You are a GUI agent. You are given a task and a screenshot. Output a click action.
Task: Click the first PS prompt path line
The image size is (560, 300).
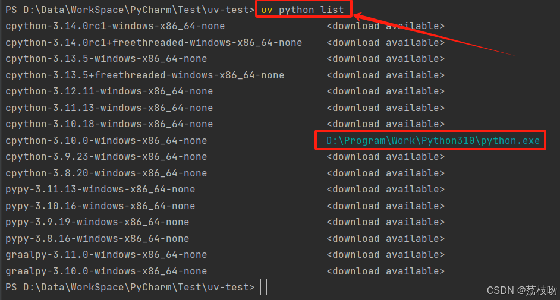point(130,10)
